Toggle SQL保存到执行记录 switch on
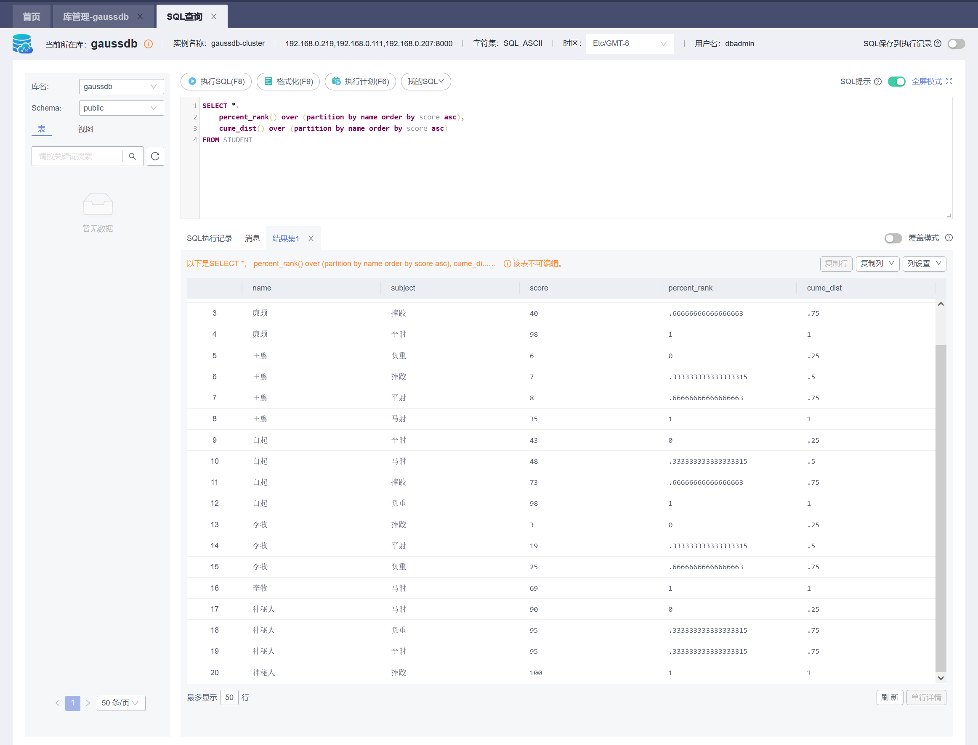Screen dimensions: 978x745 [956, 43]
